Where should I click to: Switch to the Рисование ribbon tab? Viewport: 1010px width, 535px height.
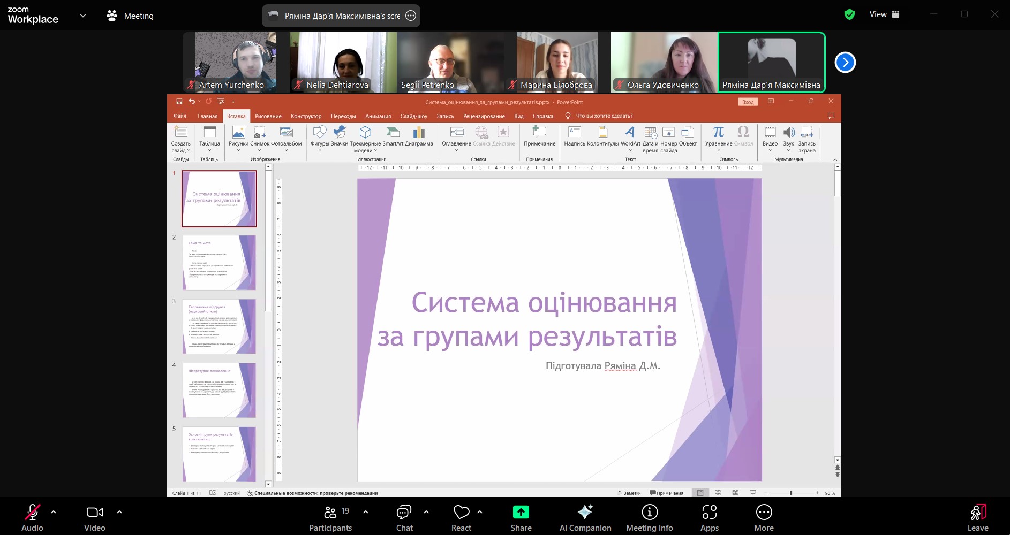coord(268,116)
